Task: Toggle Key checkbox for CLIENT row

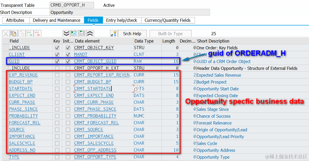Action: 57,54
